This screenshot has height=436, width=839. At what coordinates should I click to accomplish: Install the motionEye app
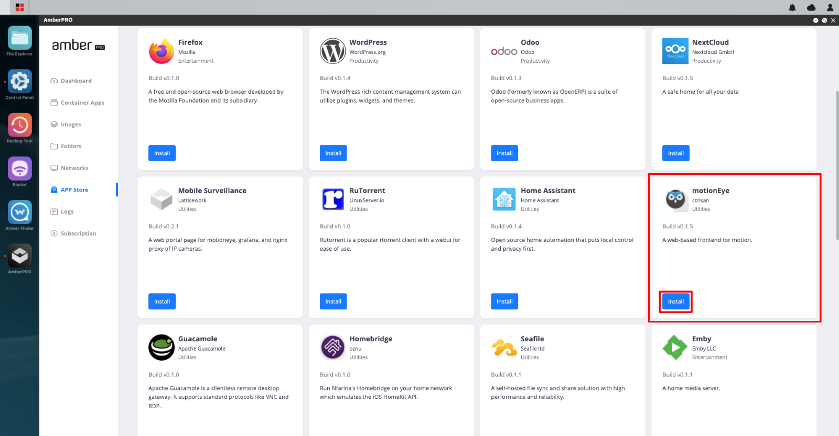[x=675, y=301]
